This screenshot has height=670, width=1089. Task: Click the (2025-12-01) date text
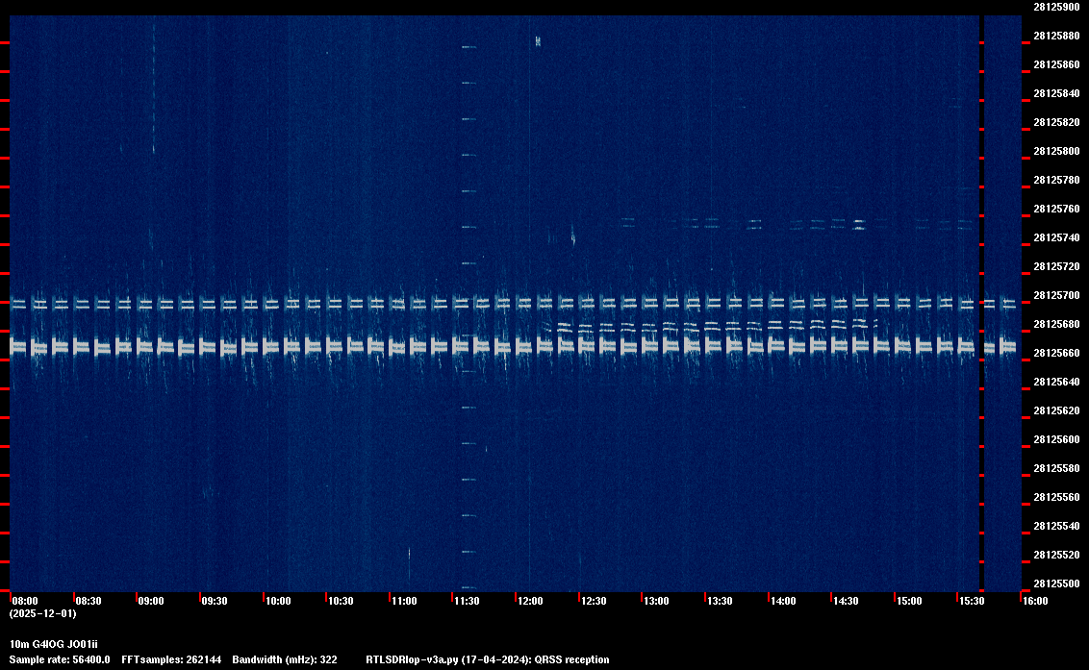tap(42, 613)
